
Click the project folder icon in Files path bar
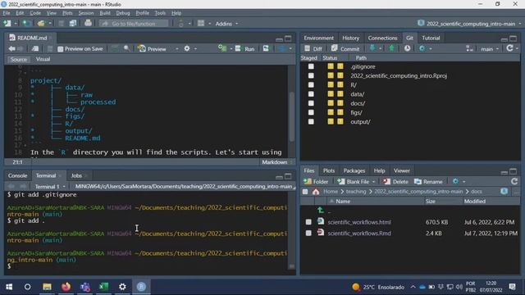tap(504, 191)
